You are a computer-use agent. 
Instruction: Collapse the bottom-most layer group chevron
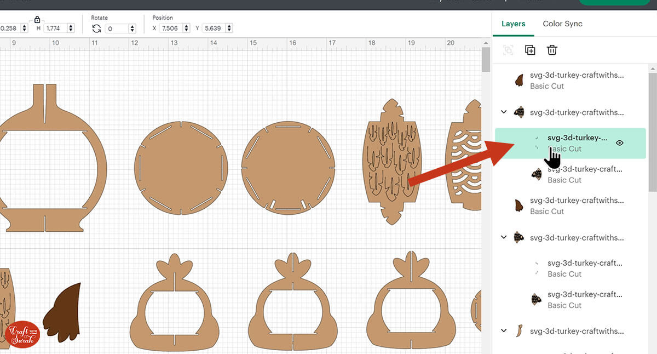[x=504, y=331]
